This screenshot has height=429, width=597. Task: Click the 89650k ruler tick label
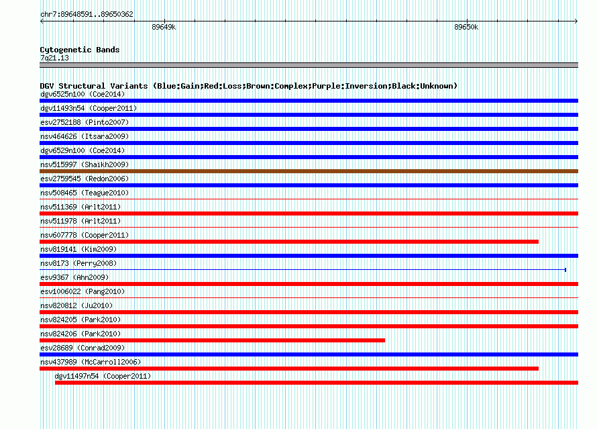point(466,27)
